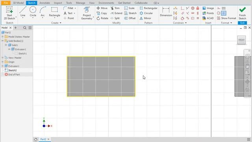
Task: Activate the Scale tool
Action: coord(130,8)
